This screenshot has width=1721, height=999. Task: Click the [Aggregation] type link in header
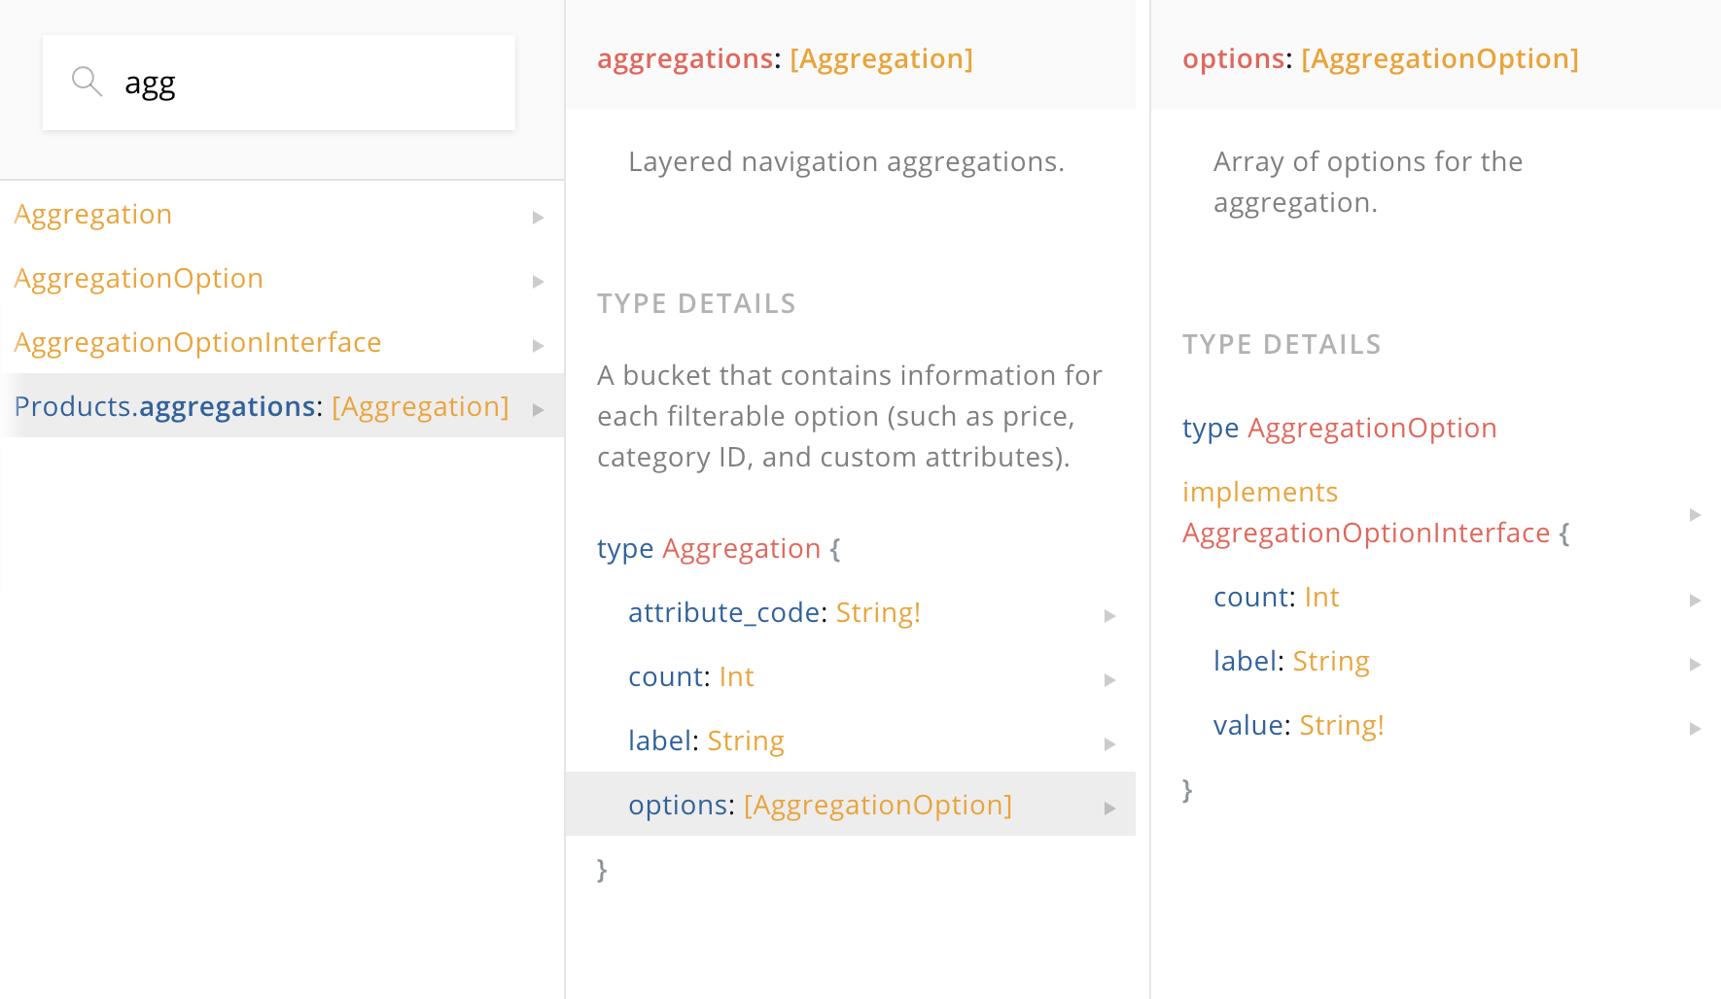pos(881,59)
